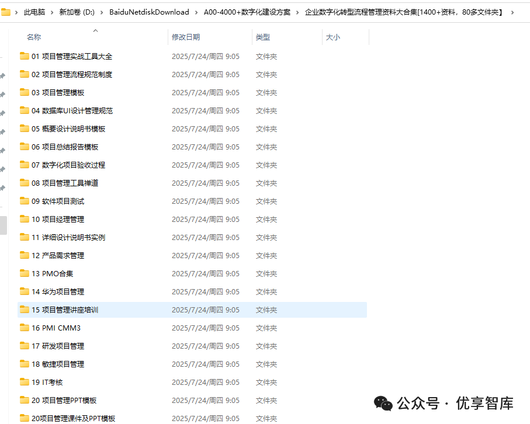The width and height of the screenshot is (530, 424).
Task: Click the folder icon beside 19 IT考核
Action: 24,382
